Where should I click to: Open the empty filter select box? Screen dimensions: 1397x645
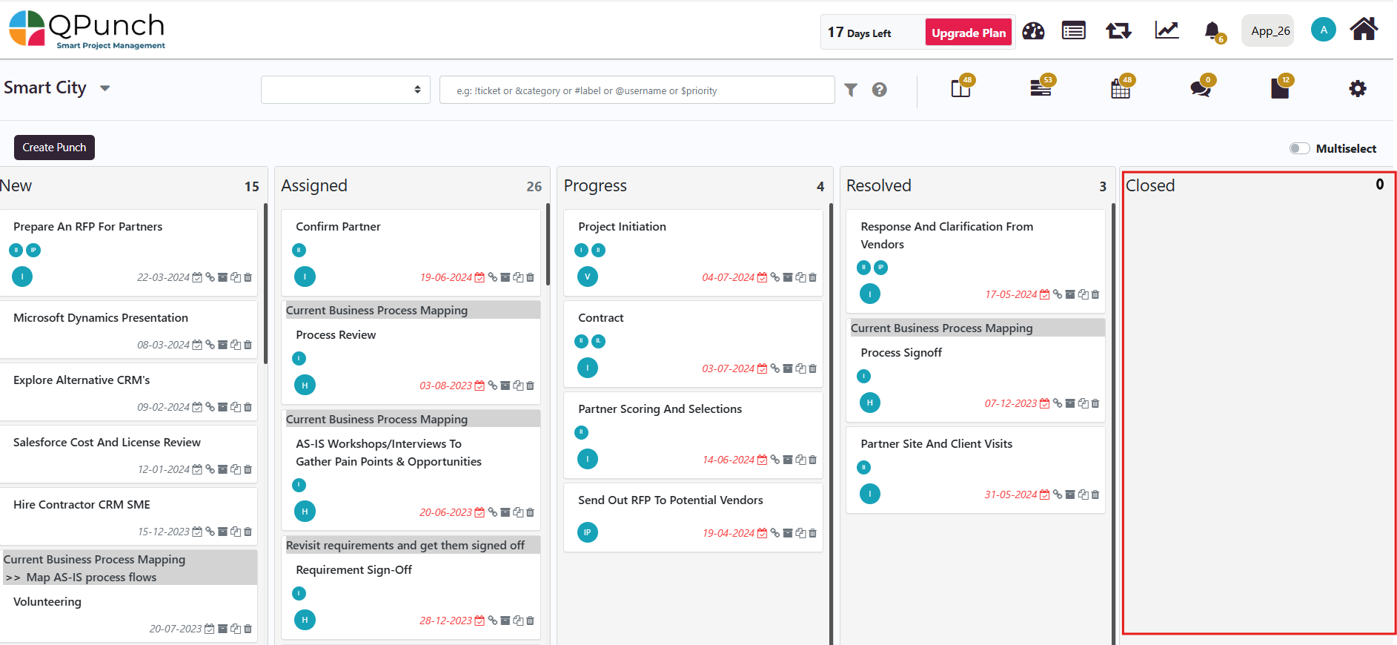point(345,90)
